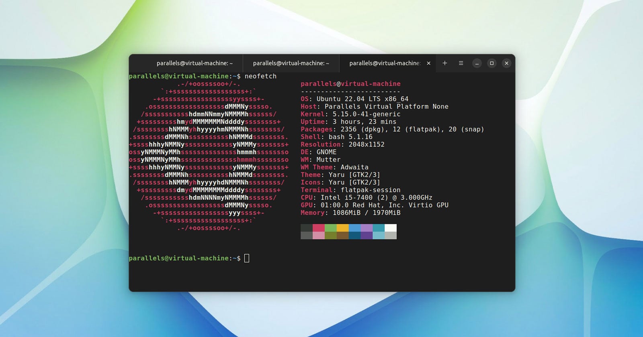Image resolution: width=643 pixels, height=337 pixels.
Task: Click the 'Resolution: 2048x1152' line
Action: coord(342,144)
